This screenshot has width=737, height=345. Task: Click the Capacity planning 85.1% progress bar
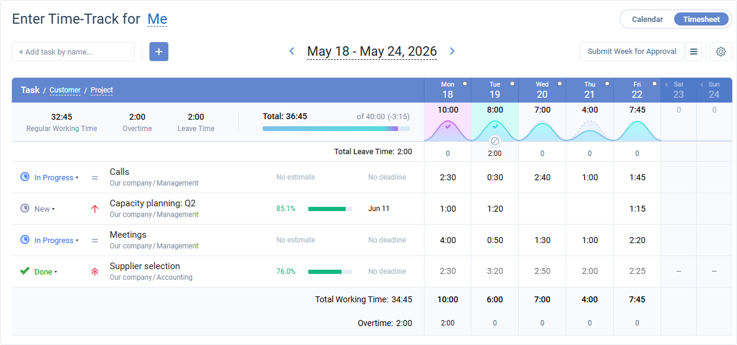[x=330, y=209]
